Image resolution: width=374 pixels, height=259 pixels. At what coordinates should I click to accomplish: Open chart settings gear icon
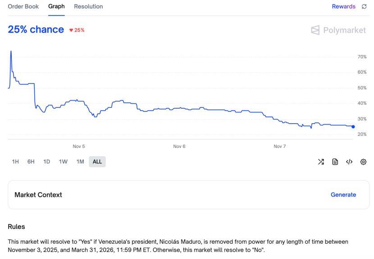(363, 162)
